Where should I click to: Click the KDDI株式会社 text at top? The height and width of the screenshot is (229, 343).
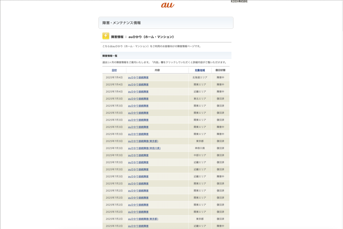pos(239,1)
